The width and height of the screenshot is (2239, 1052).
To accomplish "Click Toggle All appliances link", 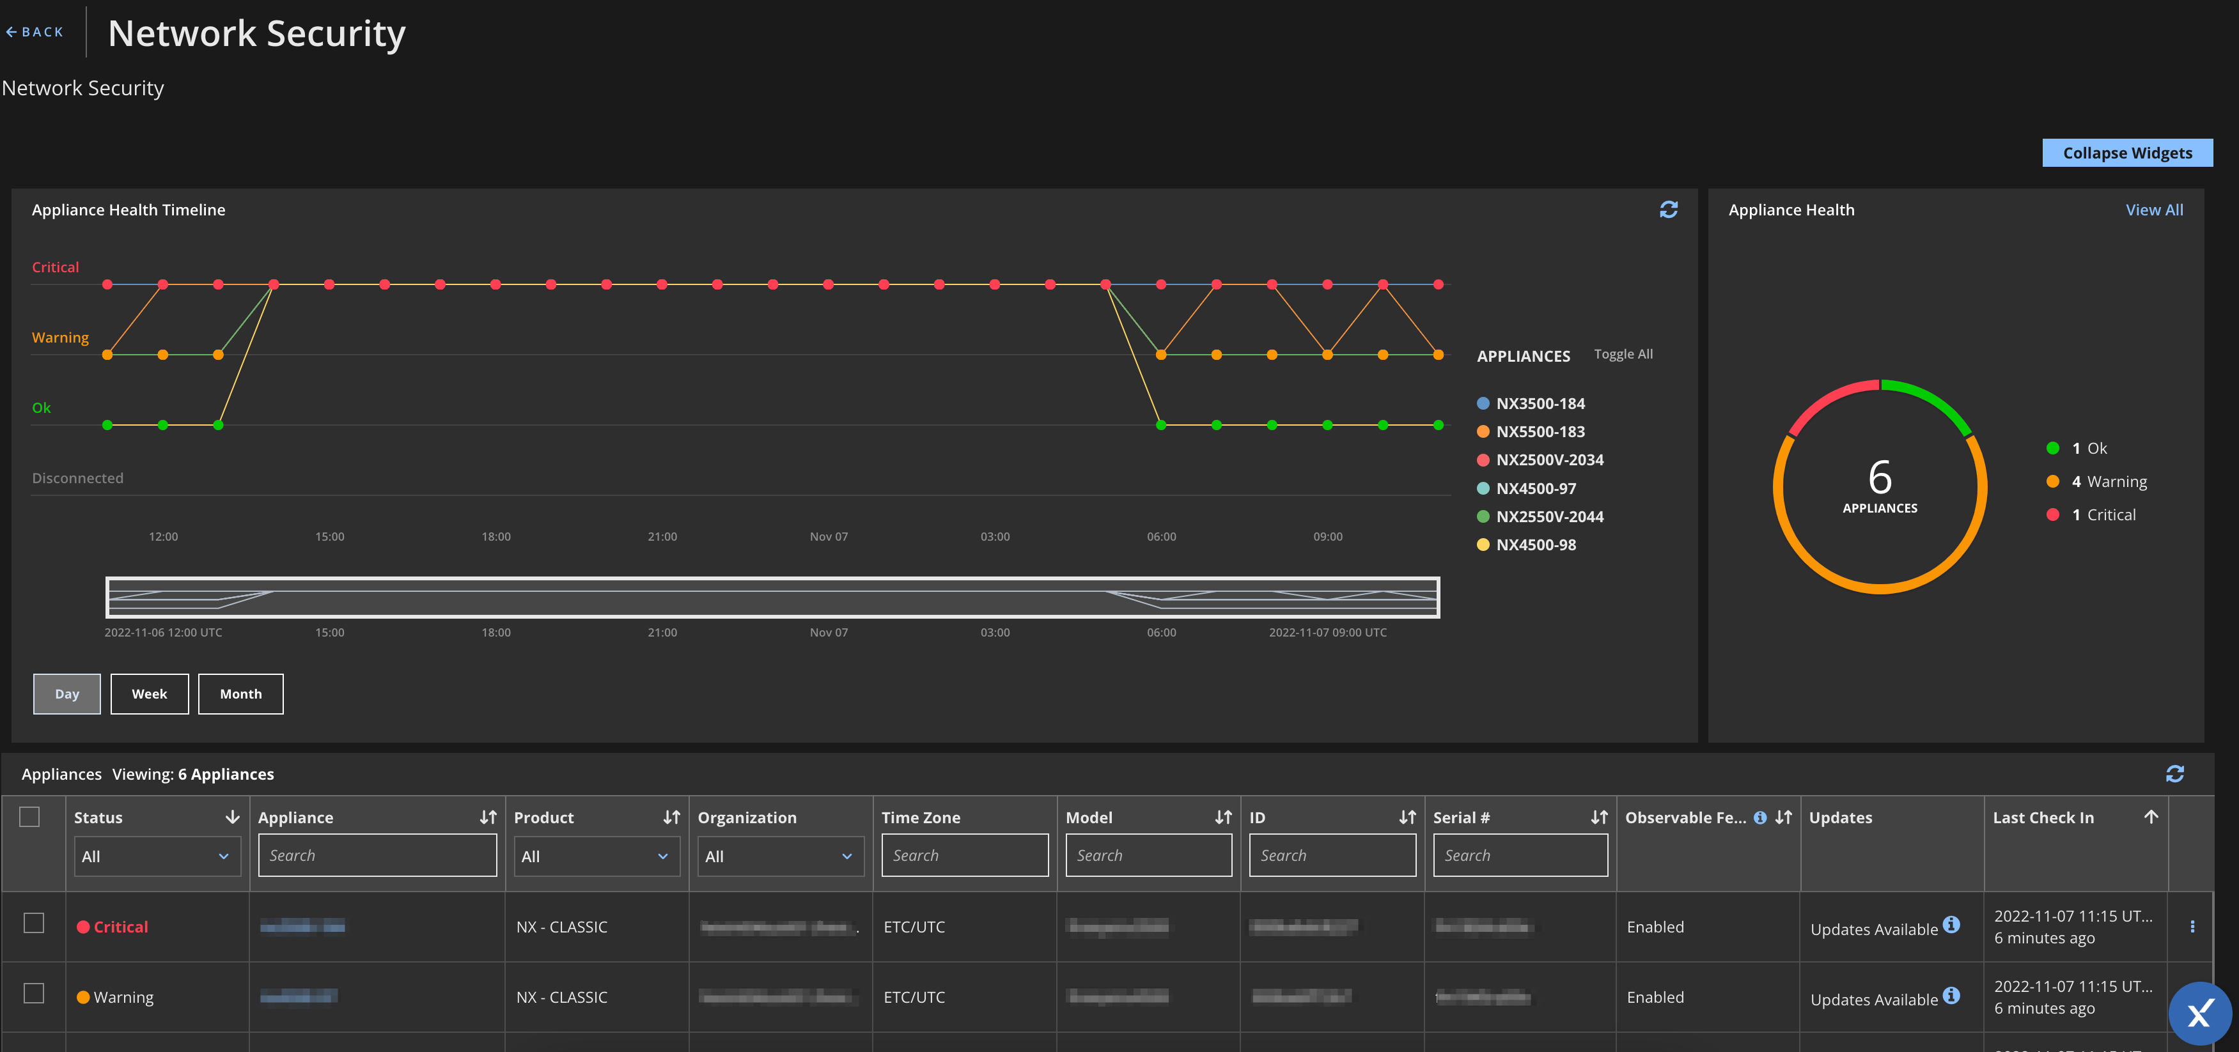I will (1623, 353).
